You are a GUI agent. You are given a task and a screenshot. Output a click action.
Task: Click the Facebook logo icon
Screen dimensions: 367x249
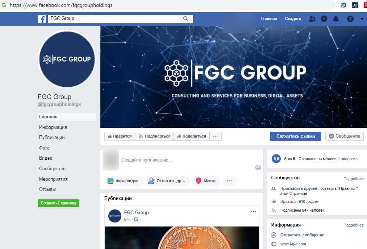42,19
